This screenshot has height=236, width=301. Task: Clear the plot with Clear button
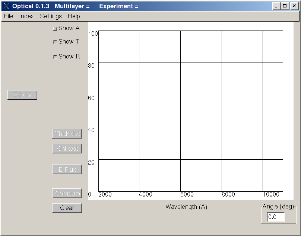67,208
